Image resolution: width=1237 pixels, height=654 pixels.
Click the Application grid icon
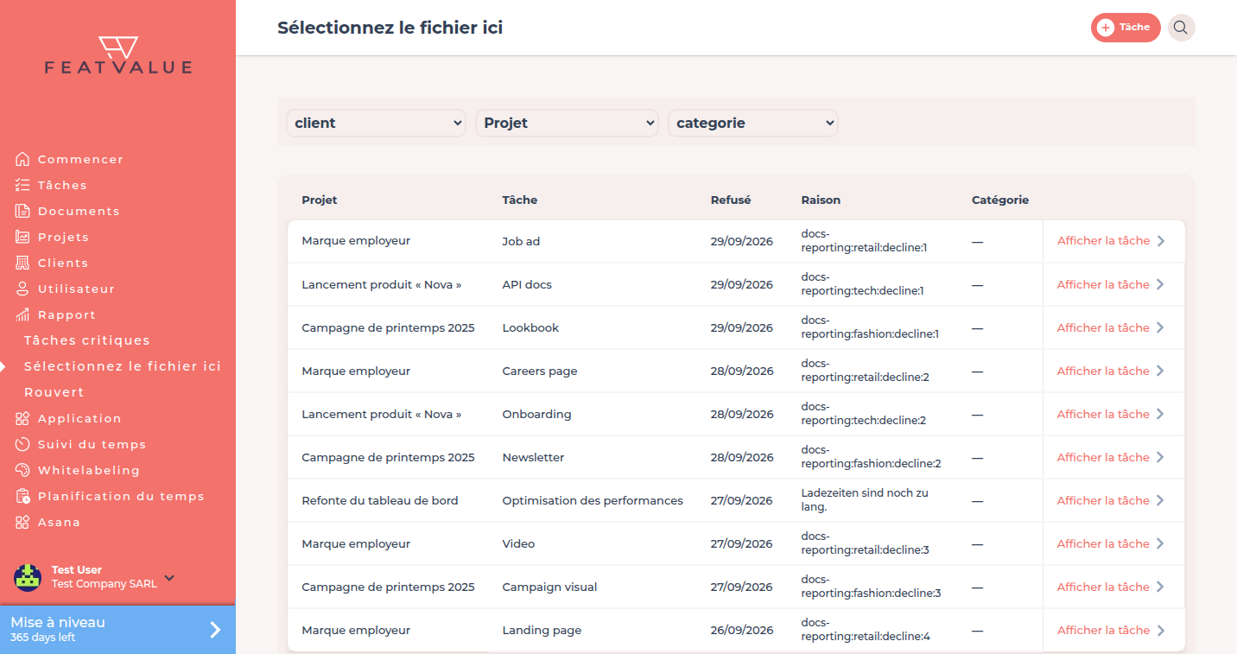coord(22,418)
